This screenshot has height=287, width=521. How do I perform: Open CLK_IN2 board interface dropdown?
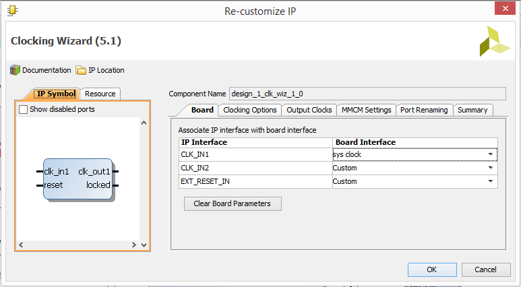click(491, 168)
